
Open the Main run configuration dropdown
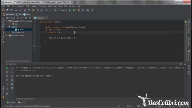[63, 10]
